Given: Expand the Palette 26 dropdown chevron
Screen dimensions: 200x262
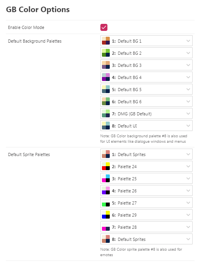Looking at the screenshot, I should (188, 191).
